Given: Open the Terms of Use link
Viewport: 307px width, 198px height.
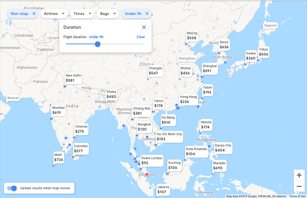Looking at the screenshot, I should (297, 196).
